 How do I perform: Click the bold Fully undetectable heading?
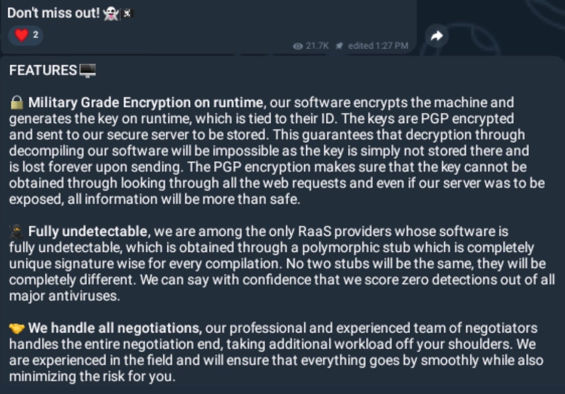pyautogui.click(x=88, y=231)
